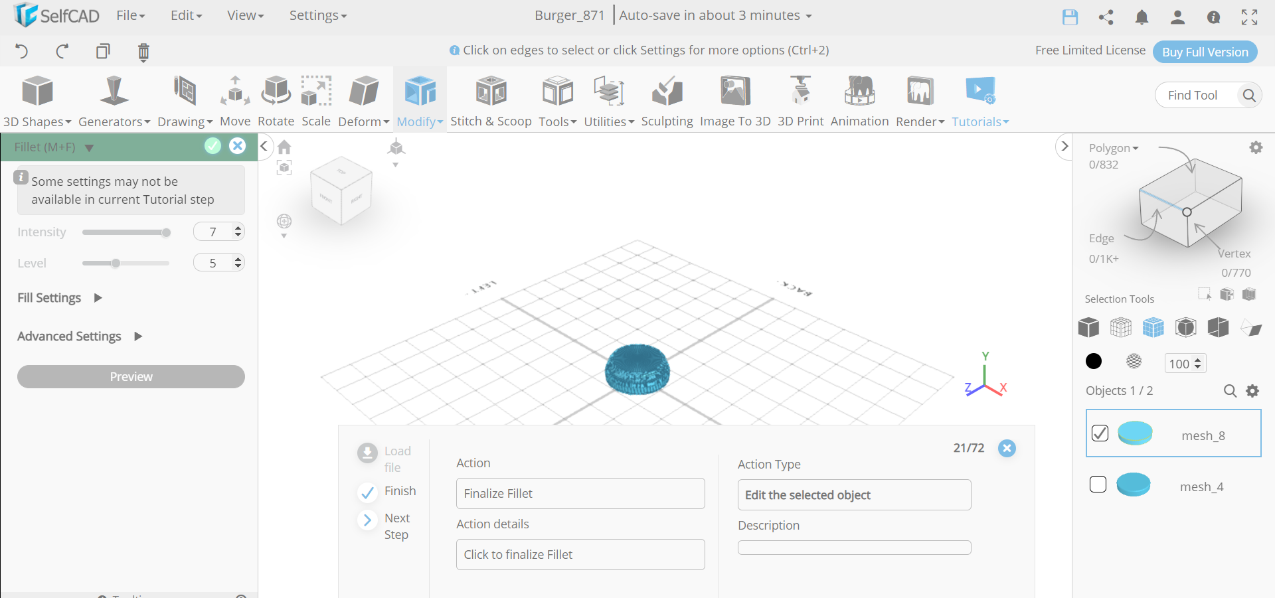
Task: Open the View menu
Action: (245, 15)
